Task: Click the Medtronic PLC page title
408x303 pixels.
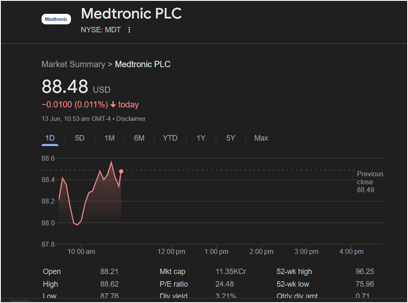Action: 131,13
